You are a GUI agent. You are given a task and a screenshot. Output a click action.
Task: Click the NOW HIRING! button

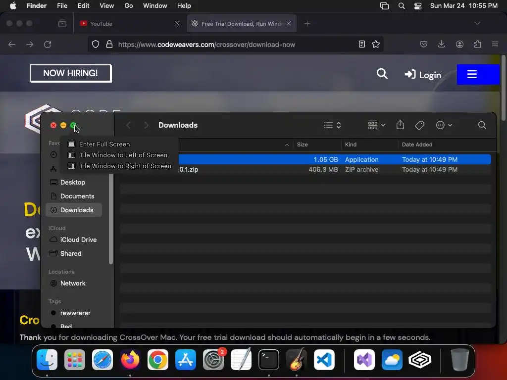[x=70, y=73]
